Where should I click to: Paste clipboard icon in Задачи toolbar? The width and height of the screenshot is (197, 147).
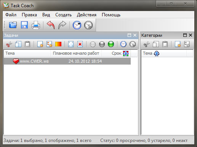click(27, 44)
